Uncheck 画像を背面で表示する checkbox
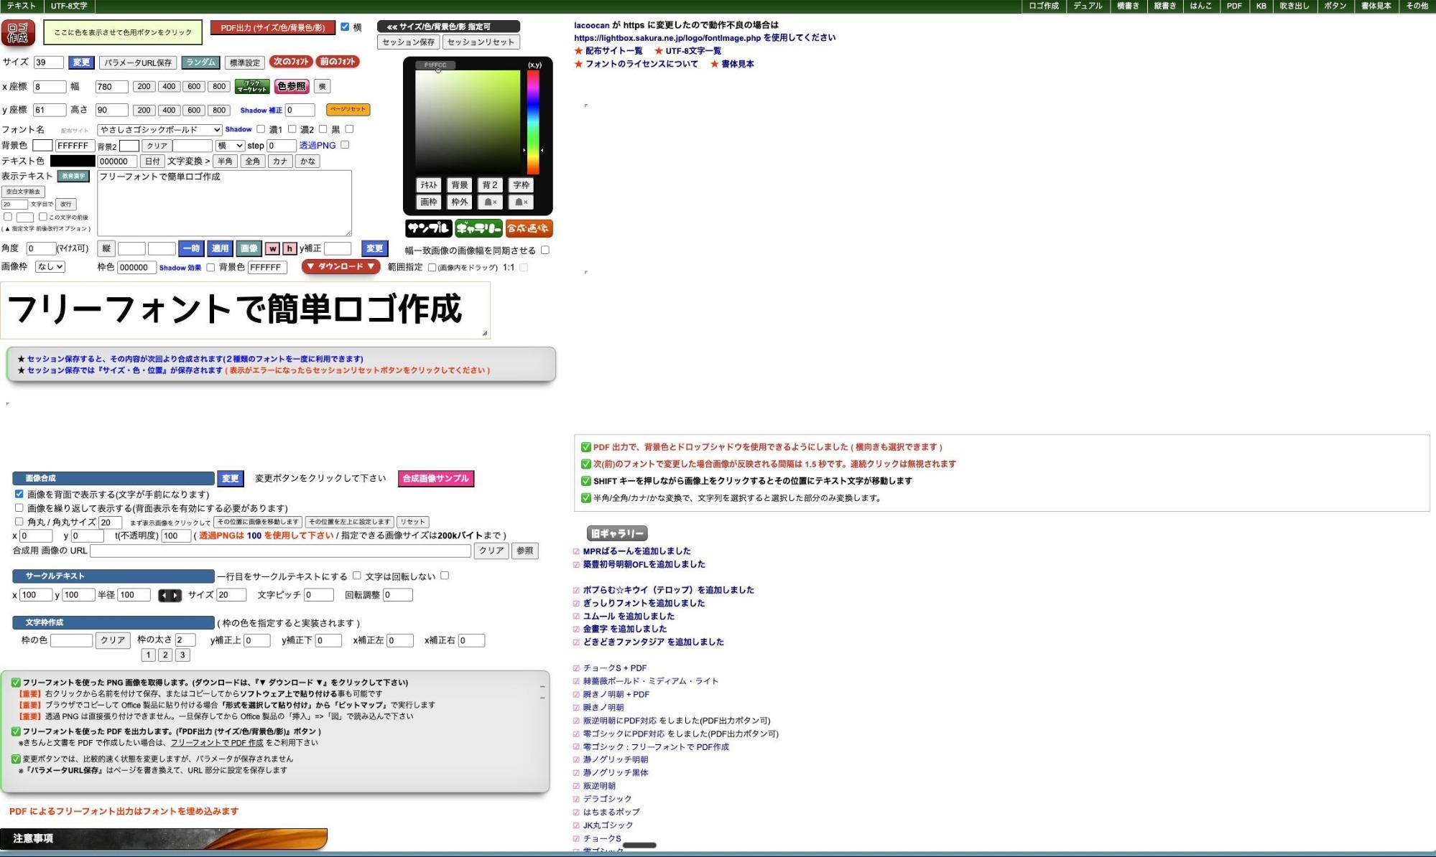The image size is (1436, 857). [x=19, y=495]
